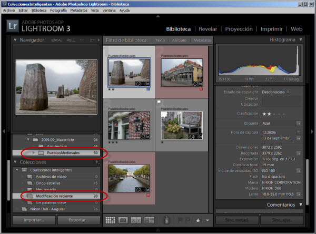Add a new collection with plus icon
The height and width of the screenshot is (234, 316).
97,162
